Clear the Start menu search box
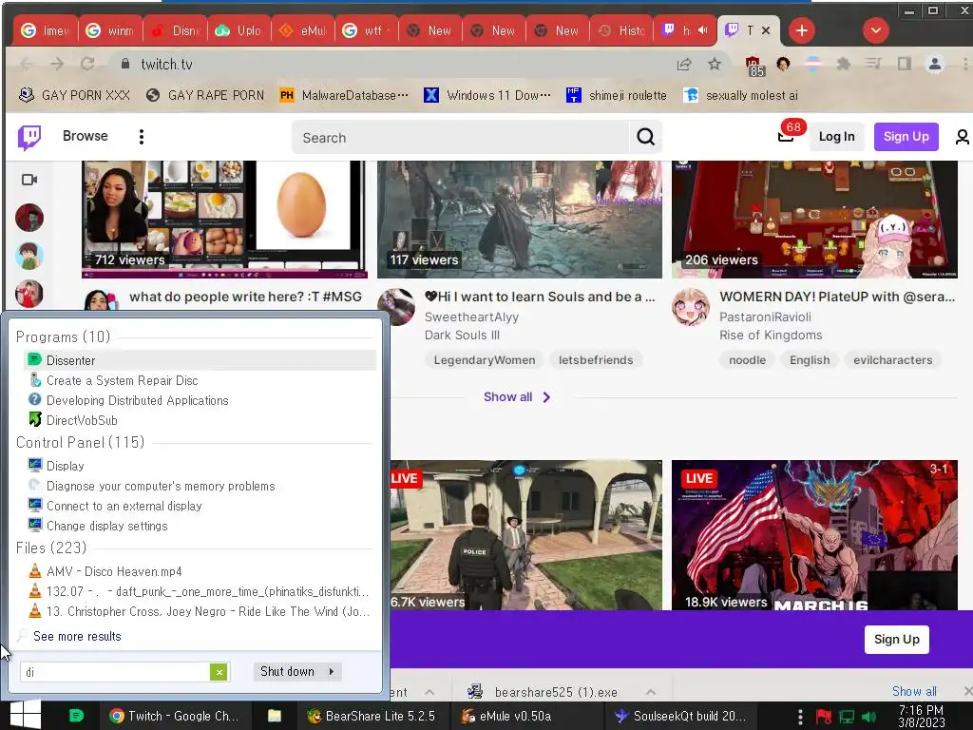 (219, 672)
